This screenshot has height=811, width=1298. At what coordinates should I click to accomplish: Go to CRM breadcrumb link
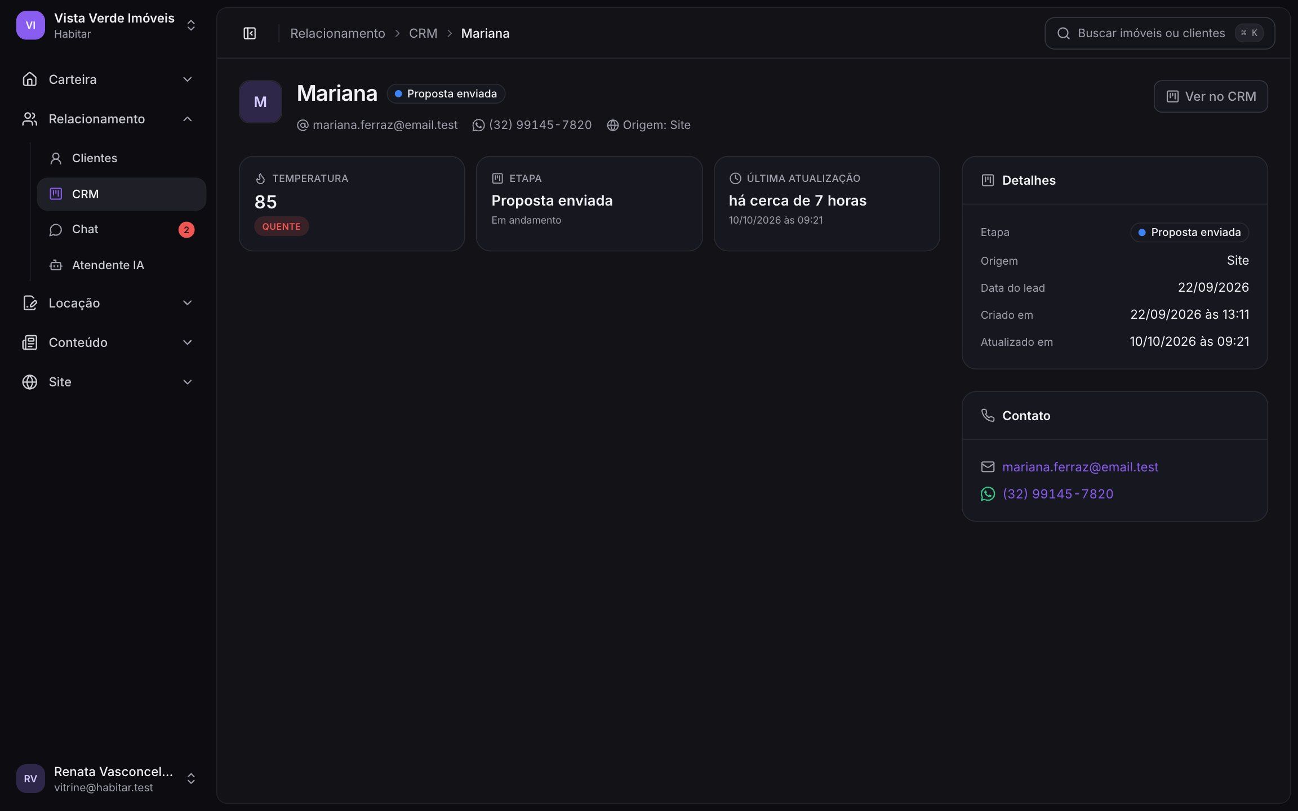[x=423, y=33]
